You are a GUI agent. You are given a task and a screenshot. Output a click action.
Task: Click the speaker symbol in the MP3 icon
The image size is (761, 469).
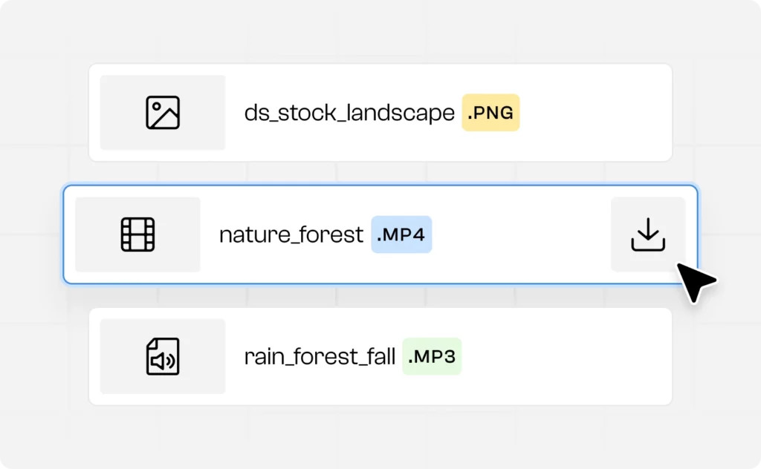(x=161, y=361)
